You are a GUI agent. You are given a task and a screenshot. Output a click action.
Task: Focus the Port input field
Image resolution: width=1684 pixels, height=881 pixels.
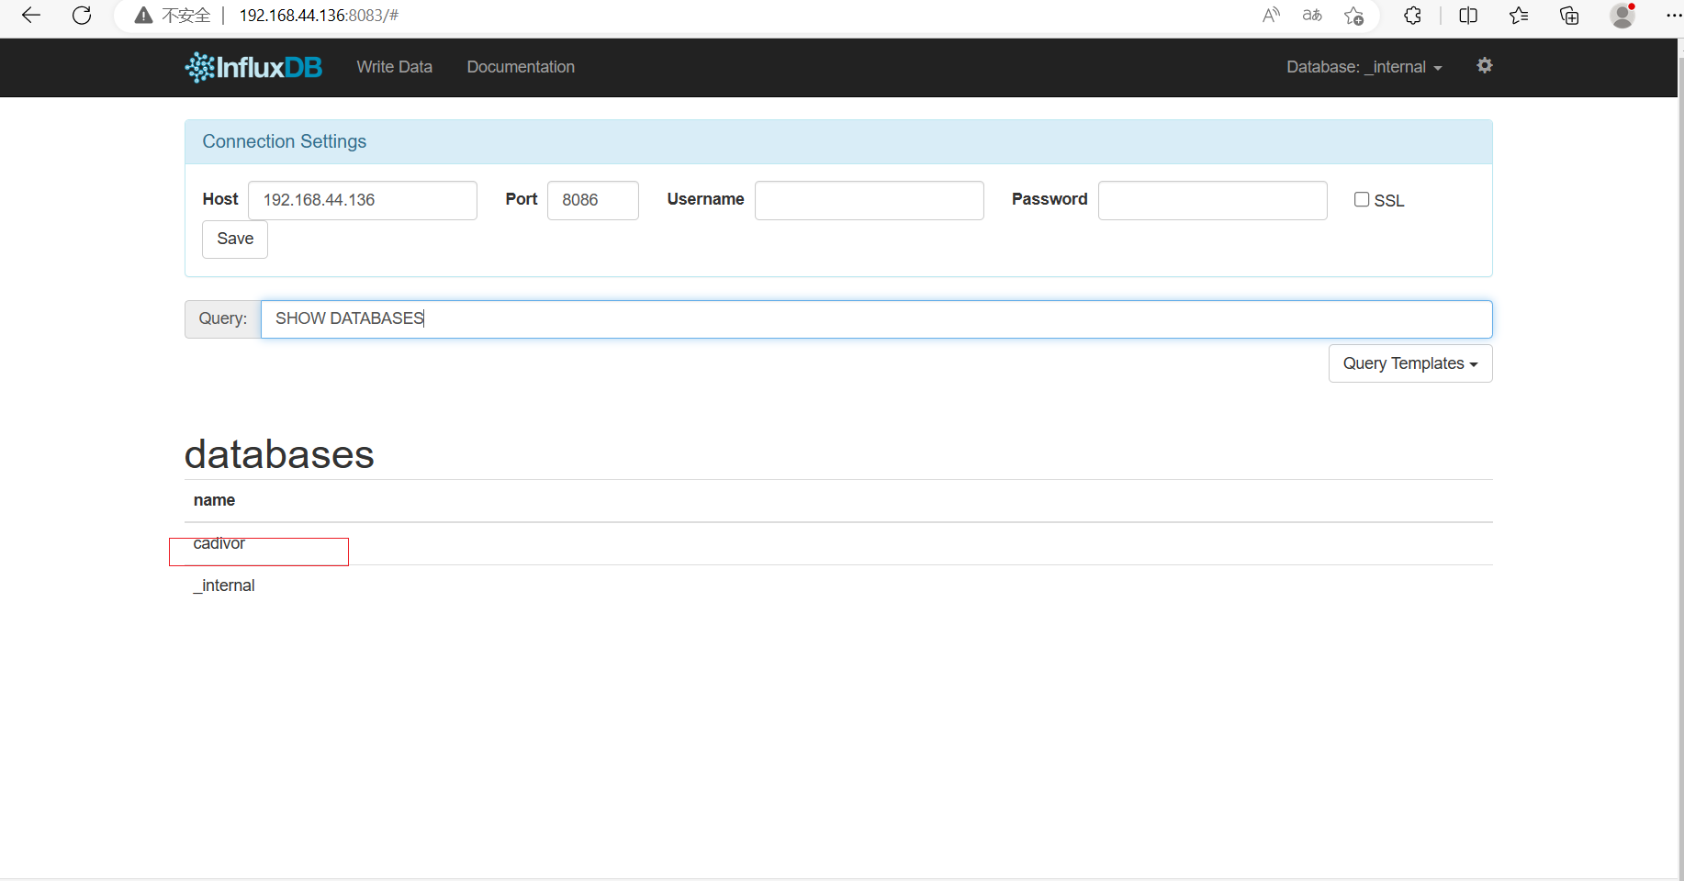pyautogui.click(x=593, y=200)
